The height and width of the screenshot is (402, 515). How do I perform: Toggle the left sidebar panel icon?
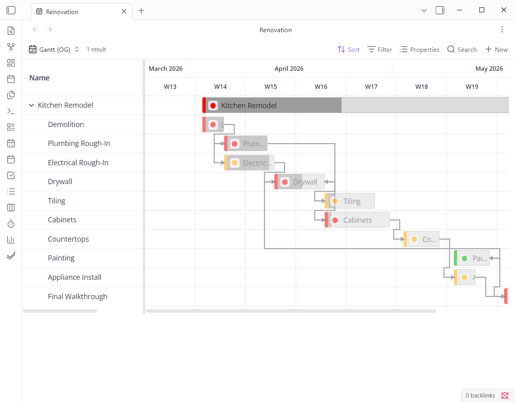[x=11, y=10]
